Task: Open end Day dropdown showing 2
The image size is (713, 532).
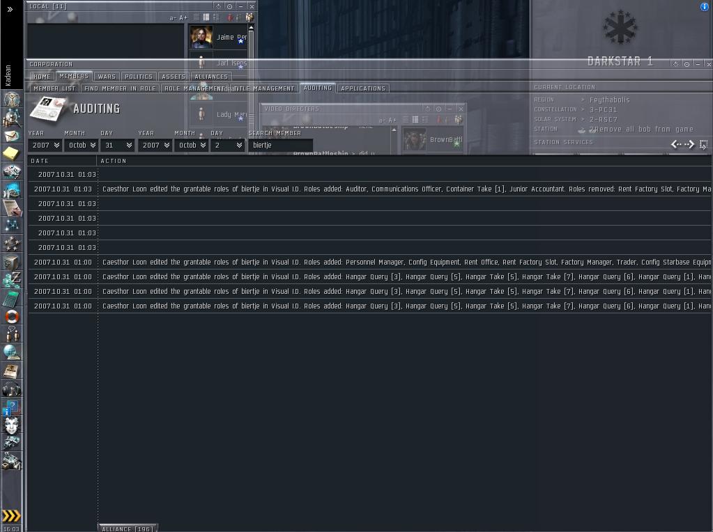Action: coord(228,146)
